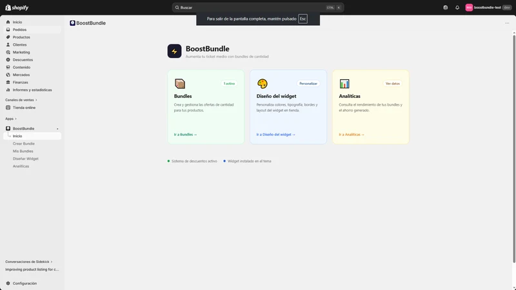Click the Analíticas card title
Viewport: 516px width, 290px height.
[350, 96]
